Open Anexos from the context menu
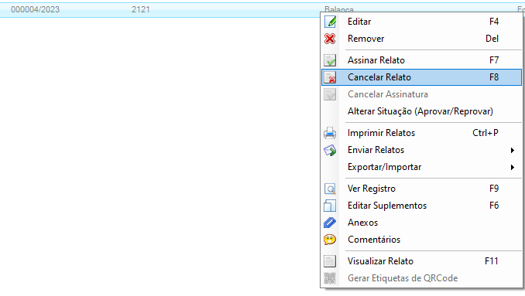 coord(421,223)
